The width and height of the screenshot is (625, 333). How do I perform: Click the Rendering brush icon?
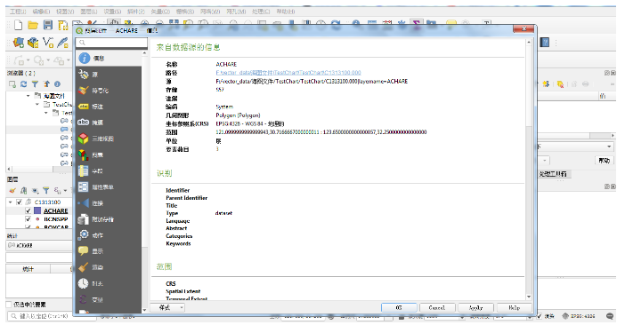click(84, 267)
